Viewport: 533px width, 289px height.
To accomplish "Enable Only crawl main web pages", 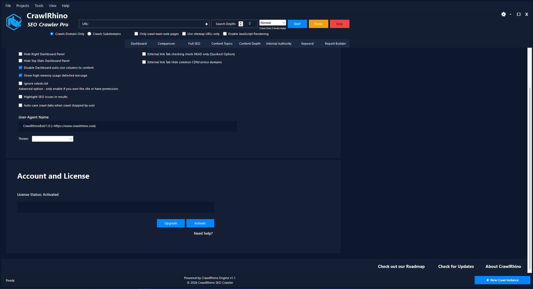I will tap(136, 34).
